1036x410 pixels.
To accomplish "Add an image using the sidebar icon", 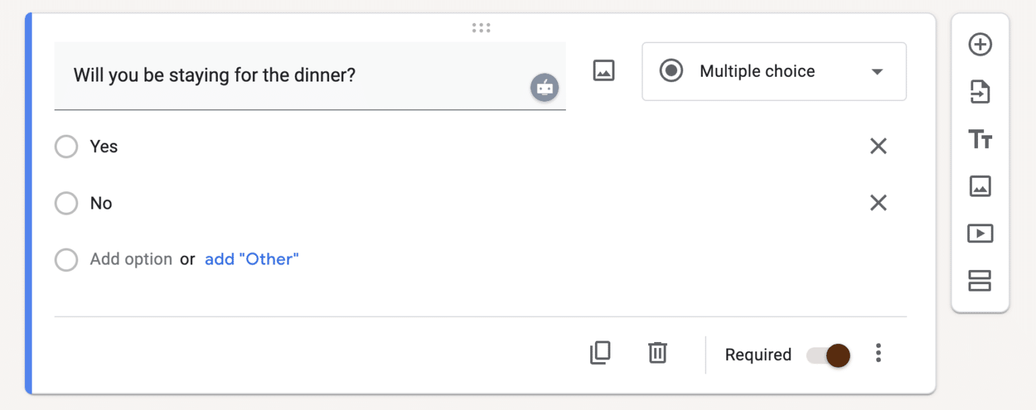I will 980,186.
